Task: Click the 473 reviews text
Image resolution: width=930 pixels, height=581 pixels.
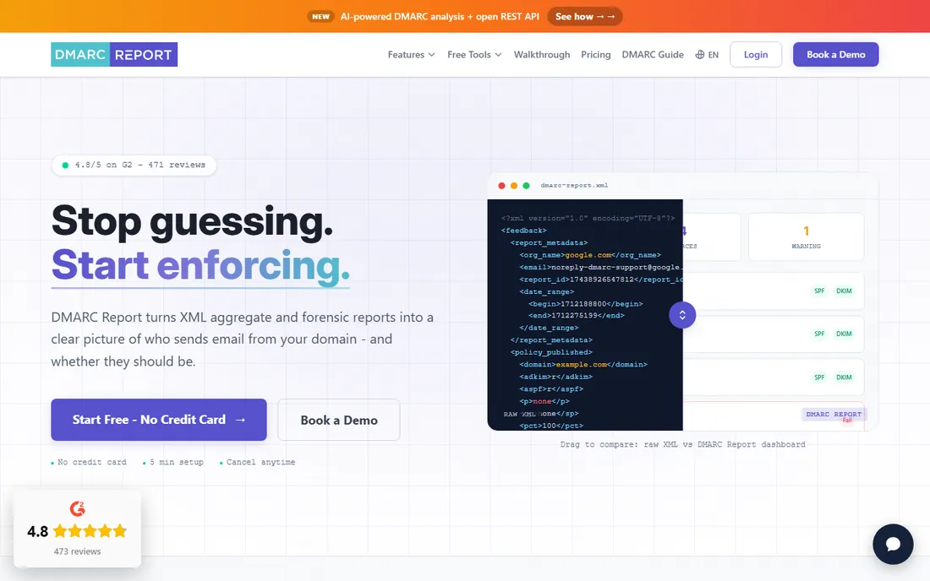Action: [x=77, y=551]
